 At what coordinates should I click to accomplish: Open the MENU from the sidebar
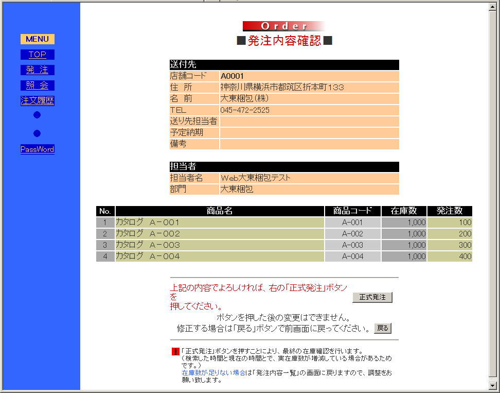click(x=37, y=39)
